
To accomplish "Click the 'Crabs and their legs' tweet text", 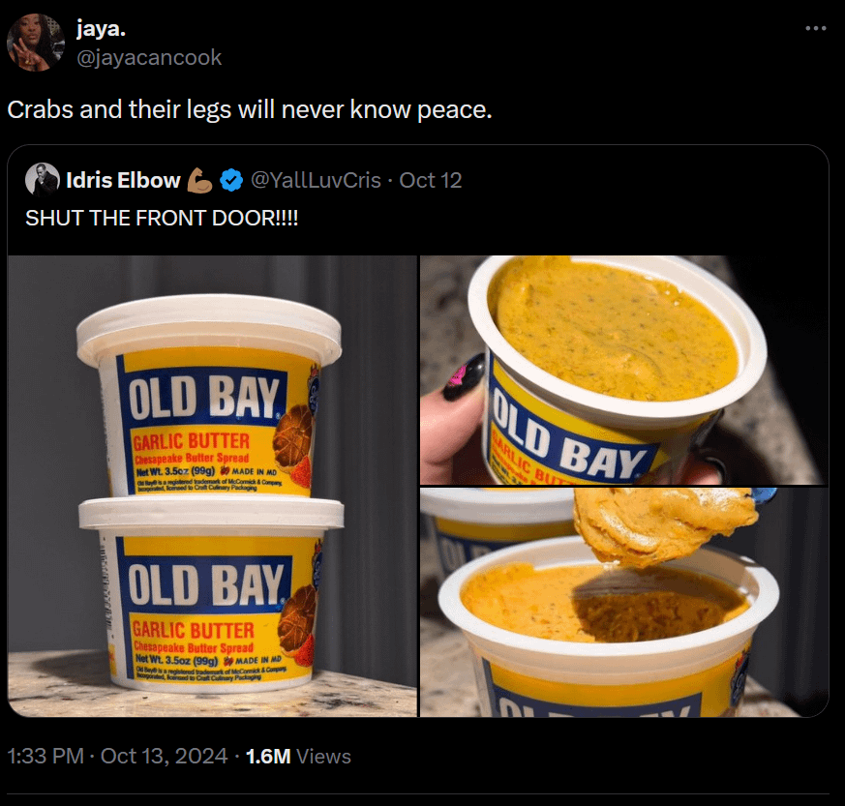I will point(250,109).
